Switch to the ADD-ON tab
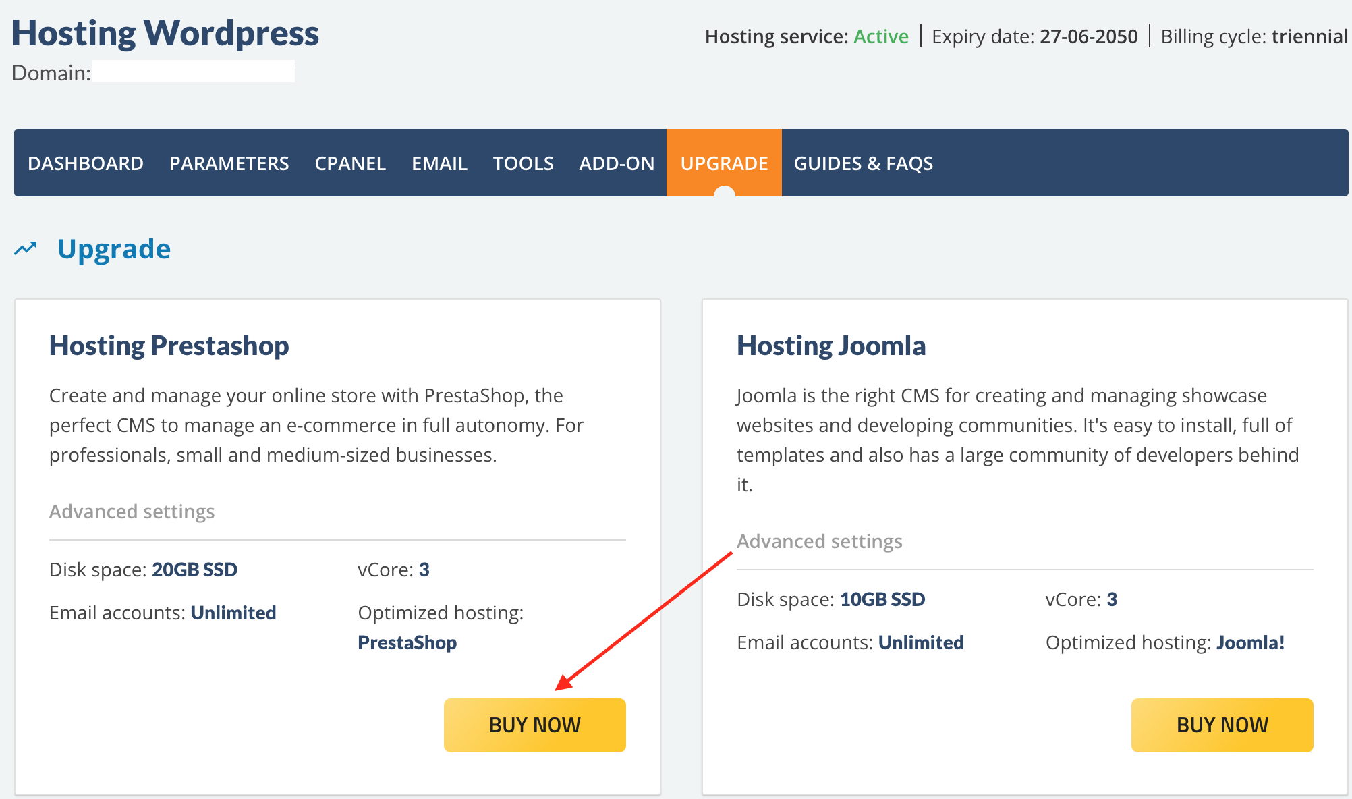Image resolution: width=1352 pixels, height=799 pixels. click(x=617, y=163)
